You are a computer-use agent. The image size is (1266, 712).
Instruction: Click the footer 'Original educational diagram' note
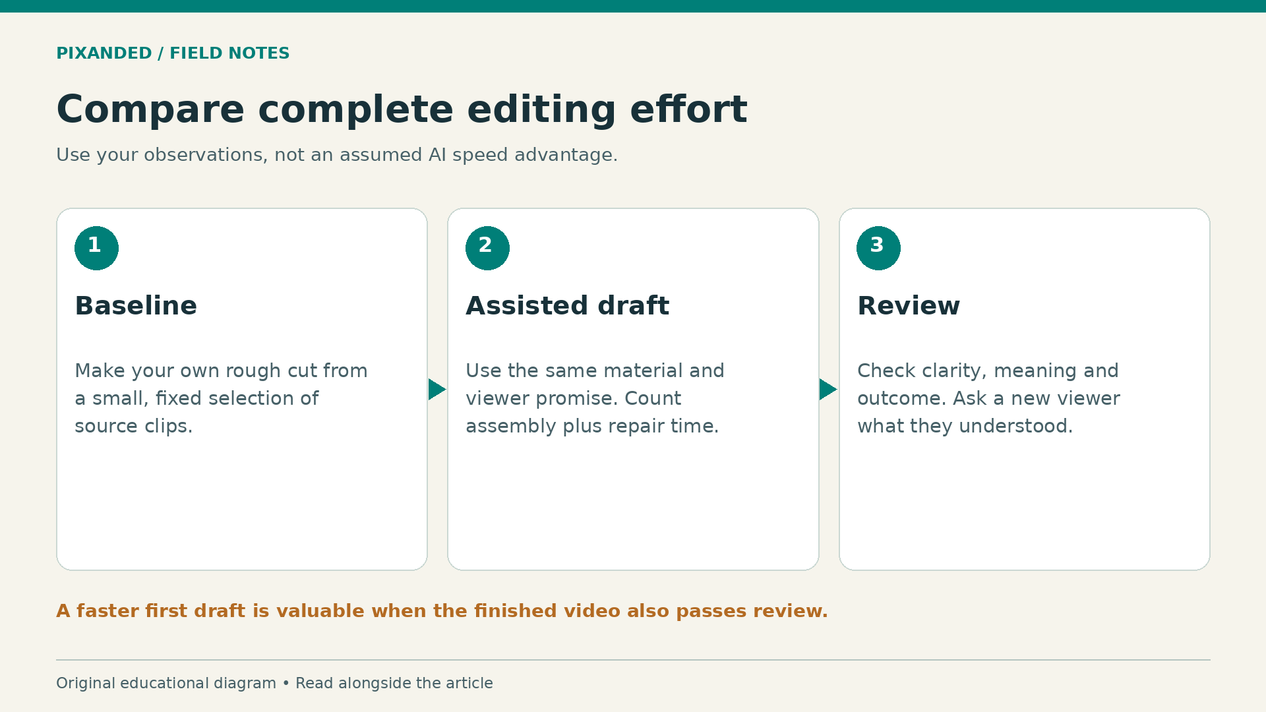click(274, 683)
